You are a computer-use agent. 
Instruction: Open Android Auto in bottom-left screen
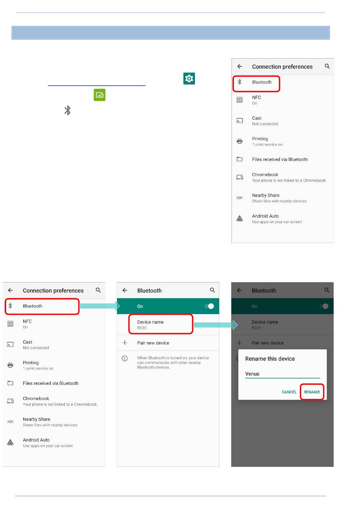(54, 443)
